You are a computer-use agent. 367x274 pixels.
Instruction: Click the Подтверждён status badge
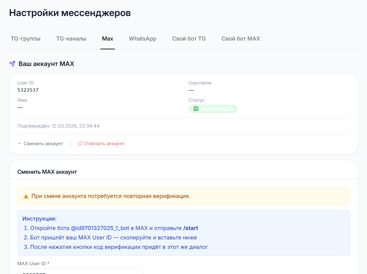[213, 109]
